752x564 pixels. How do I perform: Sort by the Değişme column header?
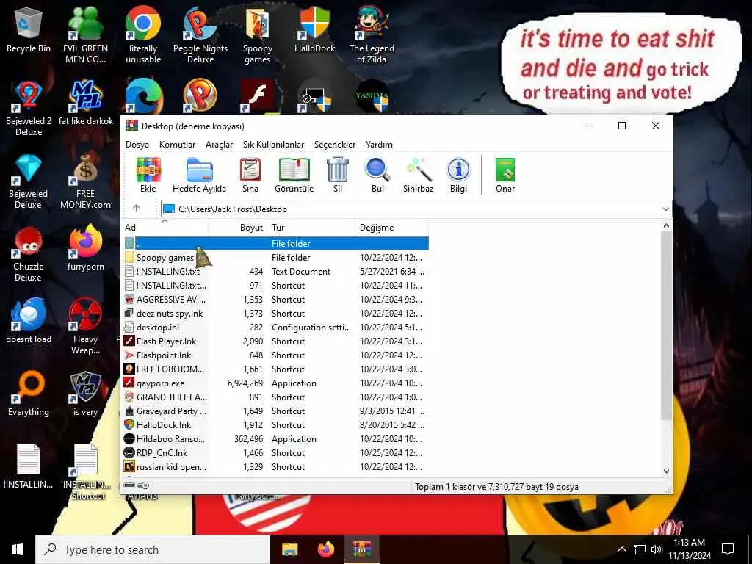[x=392, y=228]
